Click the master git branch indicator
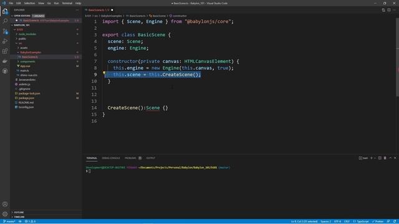This screenshot has width=399, height=224. pos(9,222)
